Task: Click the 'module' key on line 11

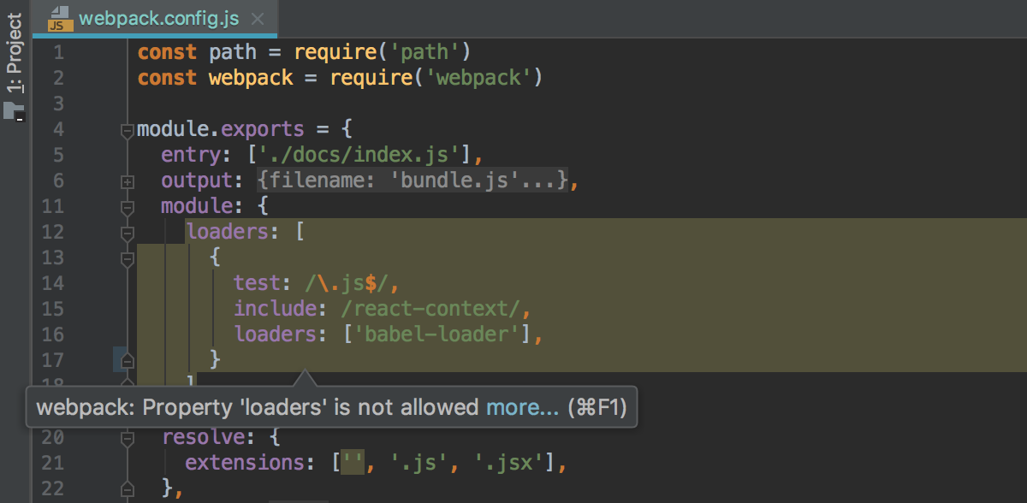Action: coord(197,206)
